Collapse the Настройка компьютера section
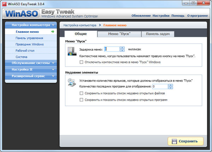Viewport: 212px width, 152px height. (x=53, y=25)
